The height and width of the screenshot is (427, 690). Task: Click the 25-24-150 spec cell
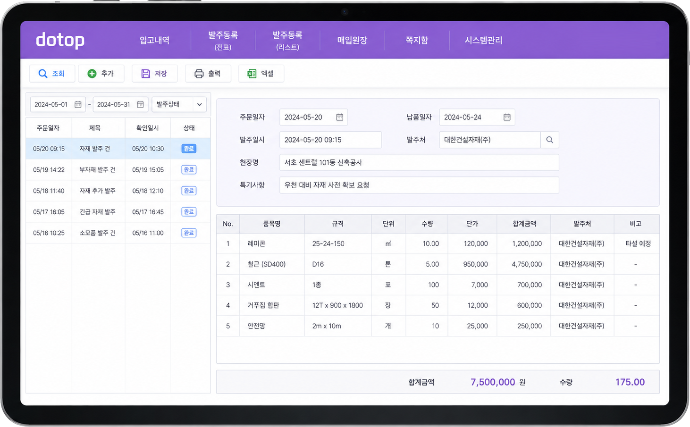click(x=338, y=244)
